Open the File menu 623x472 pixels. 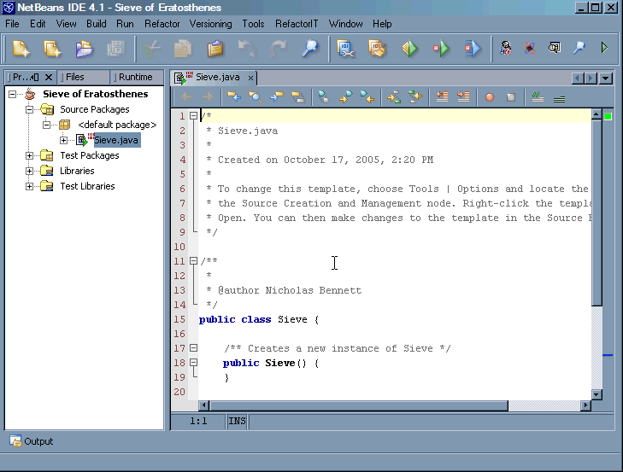[x=12, y=24]
